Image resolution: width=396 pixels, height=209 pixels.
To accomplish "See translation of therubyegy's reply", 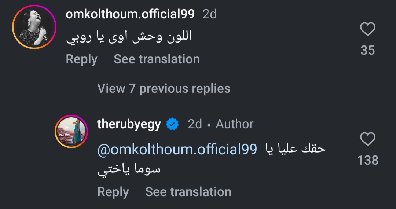I will [x=188, y=192].
